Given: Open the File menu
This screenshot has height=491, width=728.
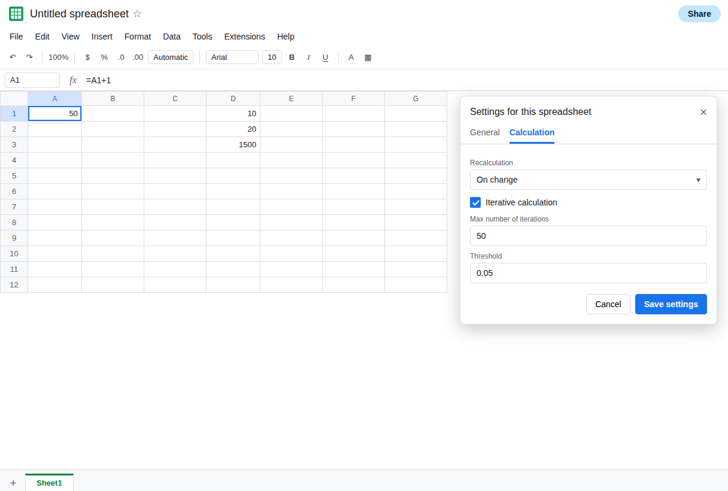Looking at the screenshot, I should click(x=16, y=37).
